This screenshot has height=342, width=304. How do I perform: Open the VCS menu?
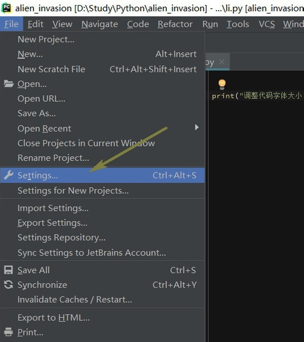(267, 24)
